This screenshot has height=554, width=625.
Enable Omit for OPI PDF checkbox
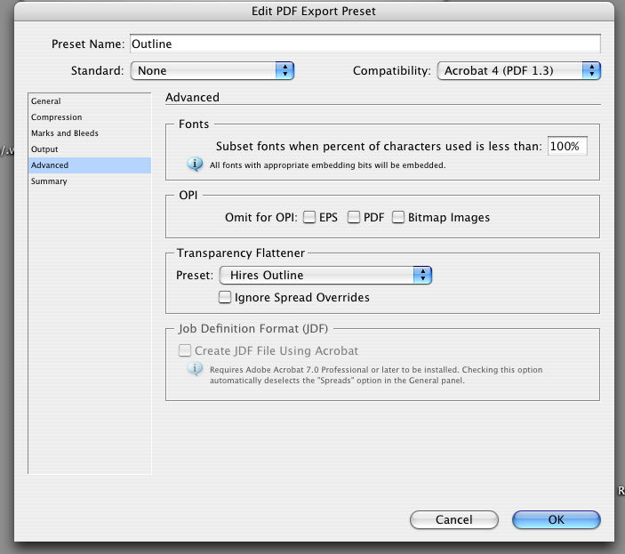(354, 217)
